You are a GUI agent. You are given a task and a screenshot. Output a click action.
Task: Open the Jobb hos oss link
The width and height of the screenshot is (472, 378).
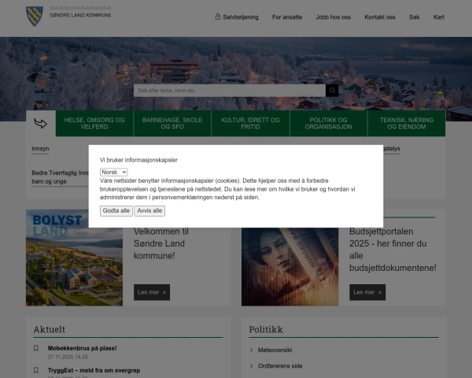(333, 17)
